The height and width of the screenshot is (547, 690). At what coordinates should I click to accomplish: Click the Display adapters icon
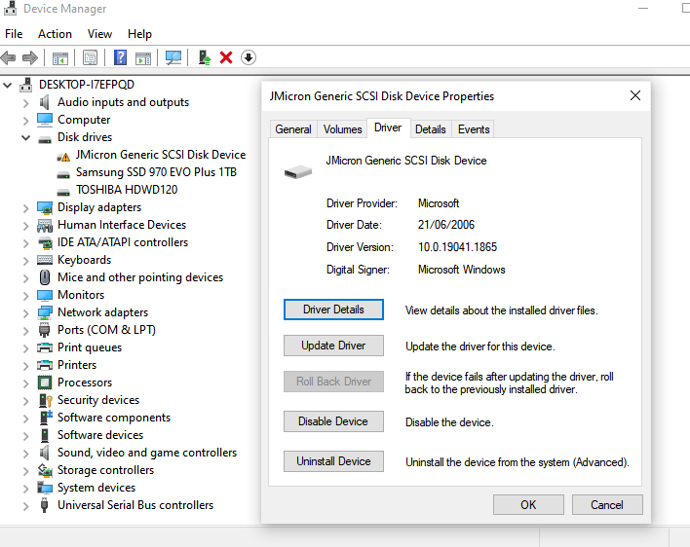pos(45,207)
